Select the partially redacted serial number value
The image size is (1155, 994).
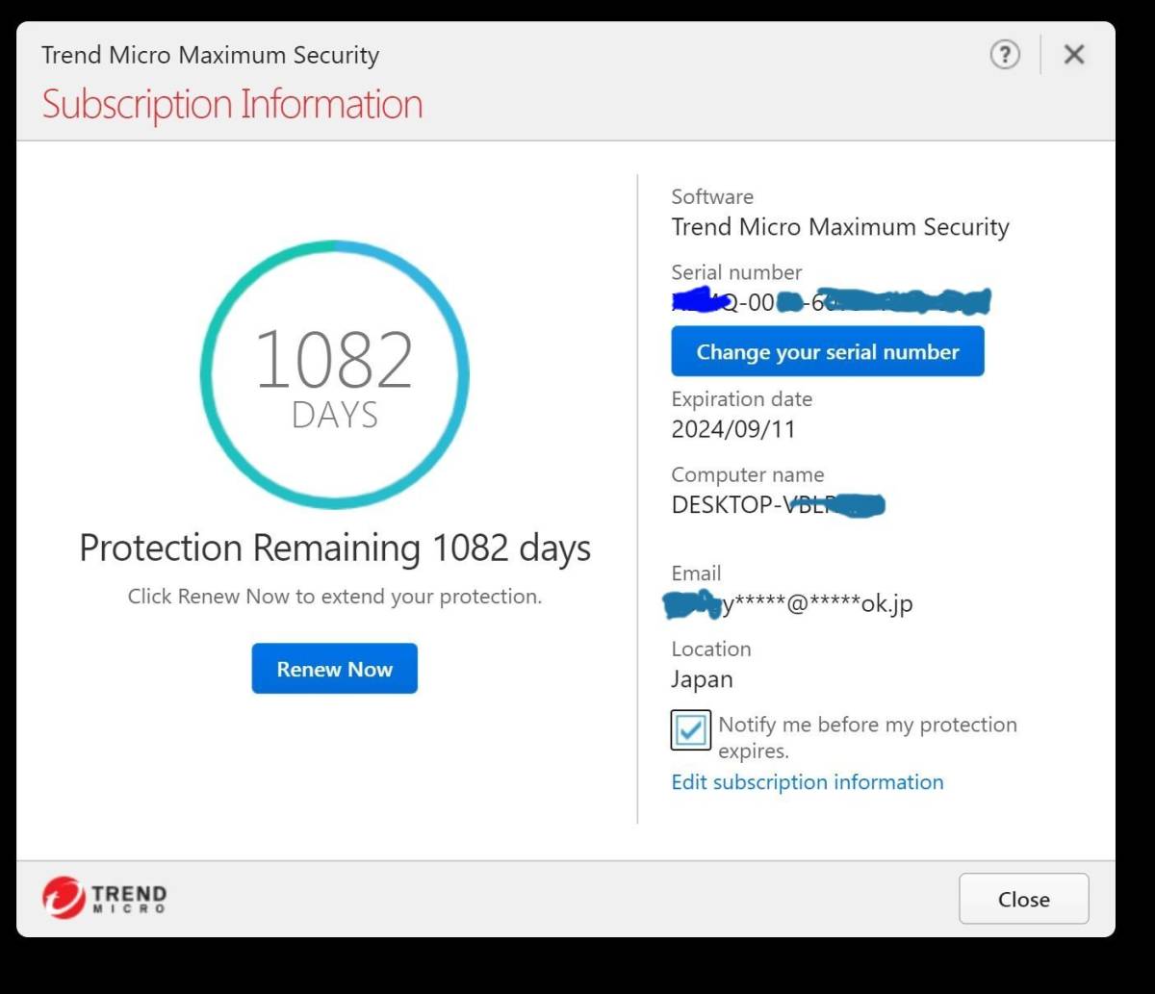click(x=830, y=302)
